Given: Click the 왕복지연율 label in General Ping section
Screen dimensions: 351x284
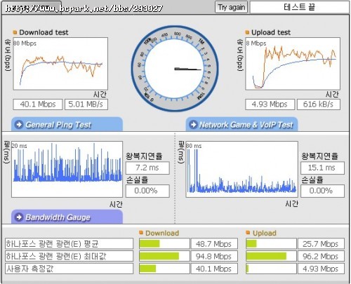Looking at the screenshot, I should point(144,156).
